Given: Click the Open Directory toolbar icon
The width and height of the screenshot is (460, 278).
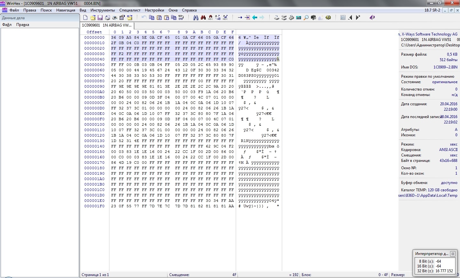Looking at the screenshot, I should (x=130, y=18).
